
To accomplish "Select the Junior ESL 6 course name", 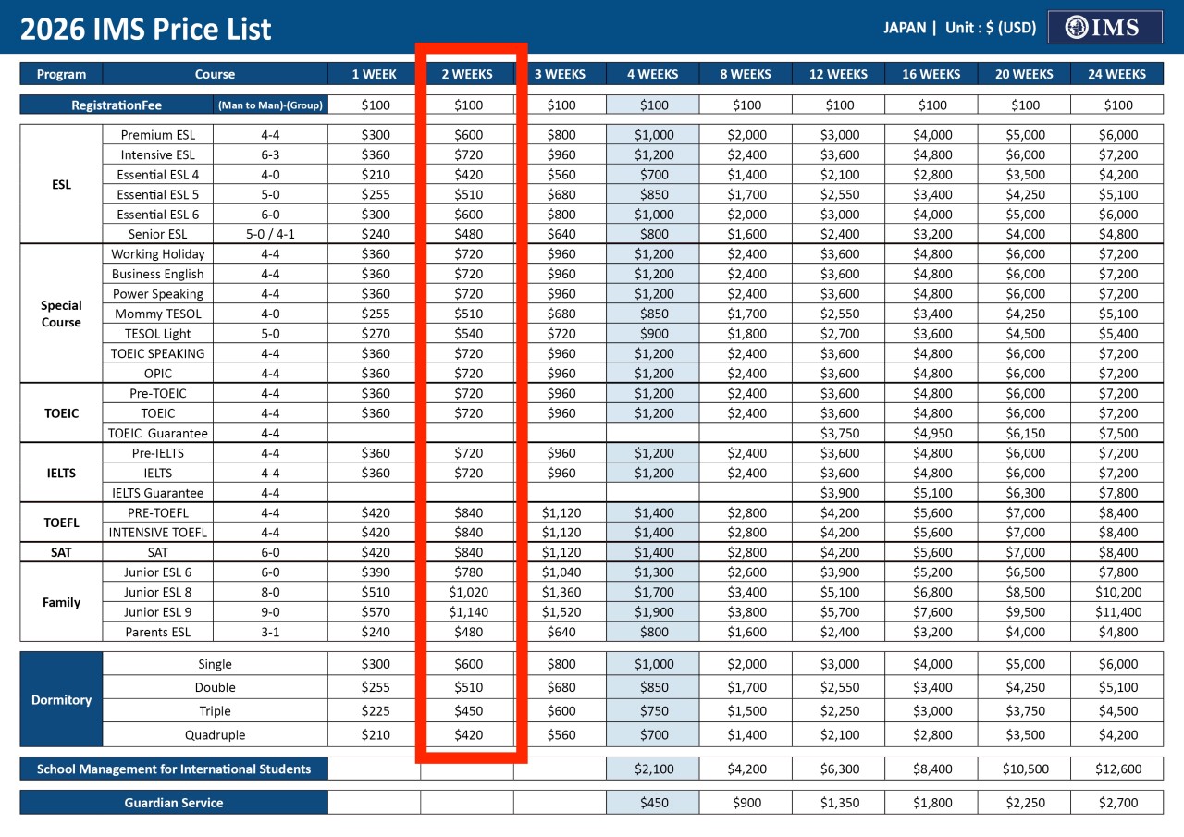I will (x=158, y=572).
